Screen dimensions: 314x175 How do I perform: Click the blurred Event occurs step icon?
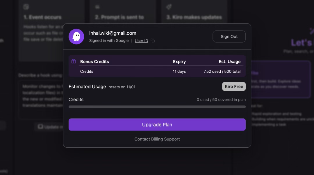(26, 7)
